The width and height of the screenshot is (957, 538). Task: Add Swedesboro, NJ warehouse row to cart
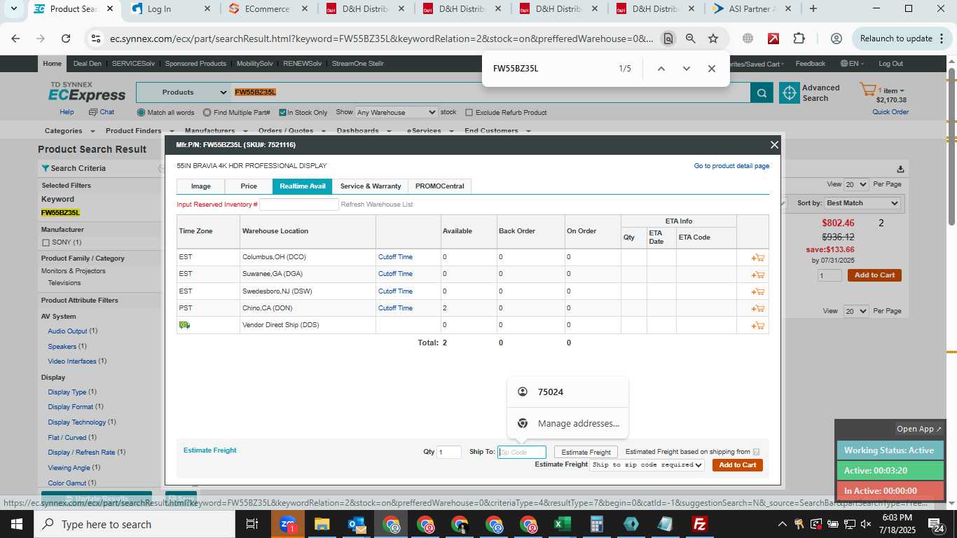[757, 291]
